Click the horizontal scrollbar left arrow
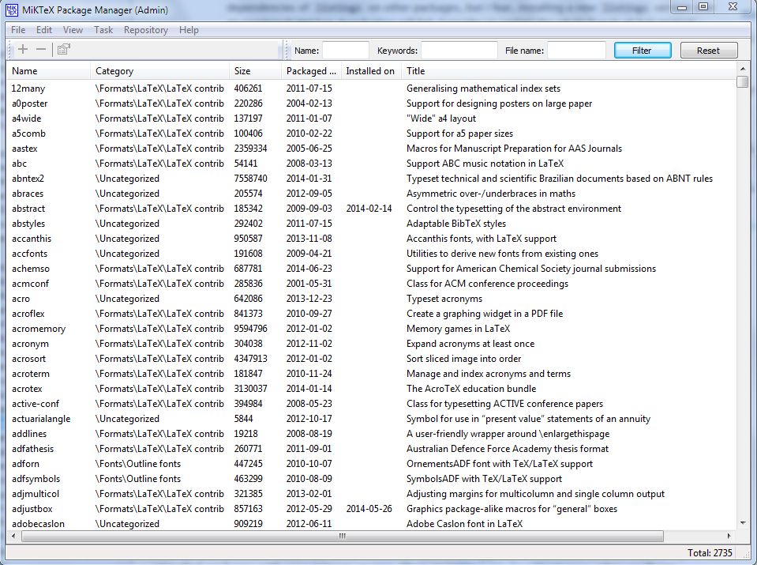This screenshot has height=565, width=757. tap(13, 536)
